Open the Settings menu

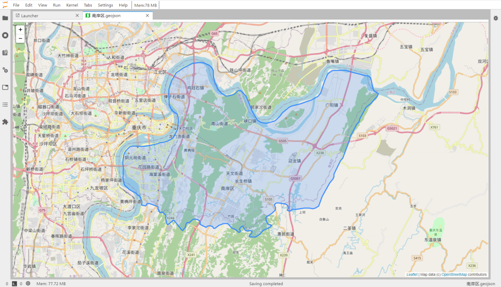point(105,5)
